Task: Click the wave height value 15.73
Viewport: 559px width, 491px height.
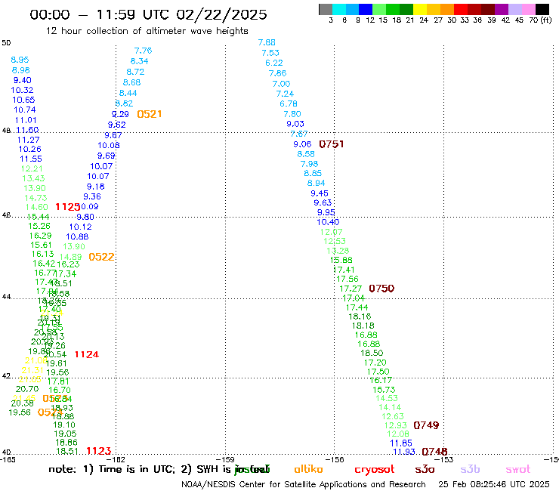Action: [384, 390]
